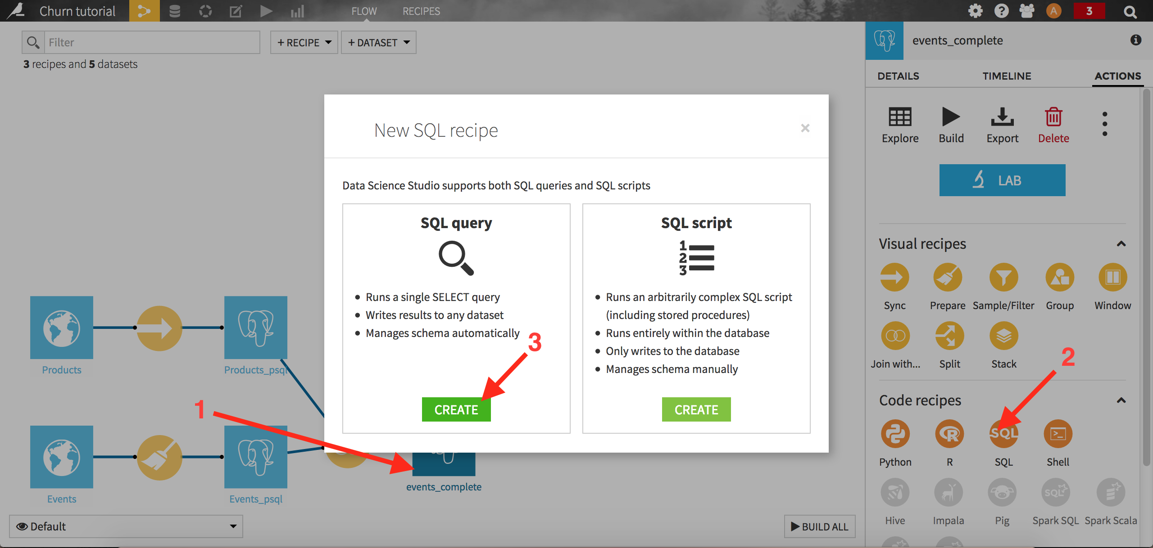The height and width of the screenshot is (548, 1153).
Task: Click the events_complete dataset label in flow
Action: (x=444, y=487)
